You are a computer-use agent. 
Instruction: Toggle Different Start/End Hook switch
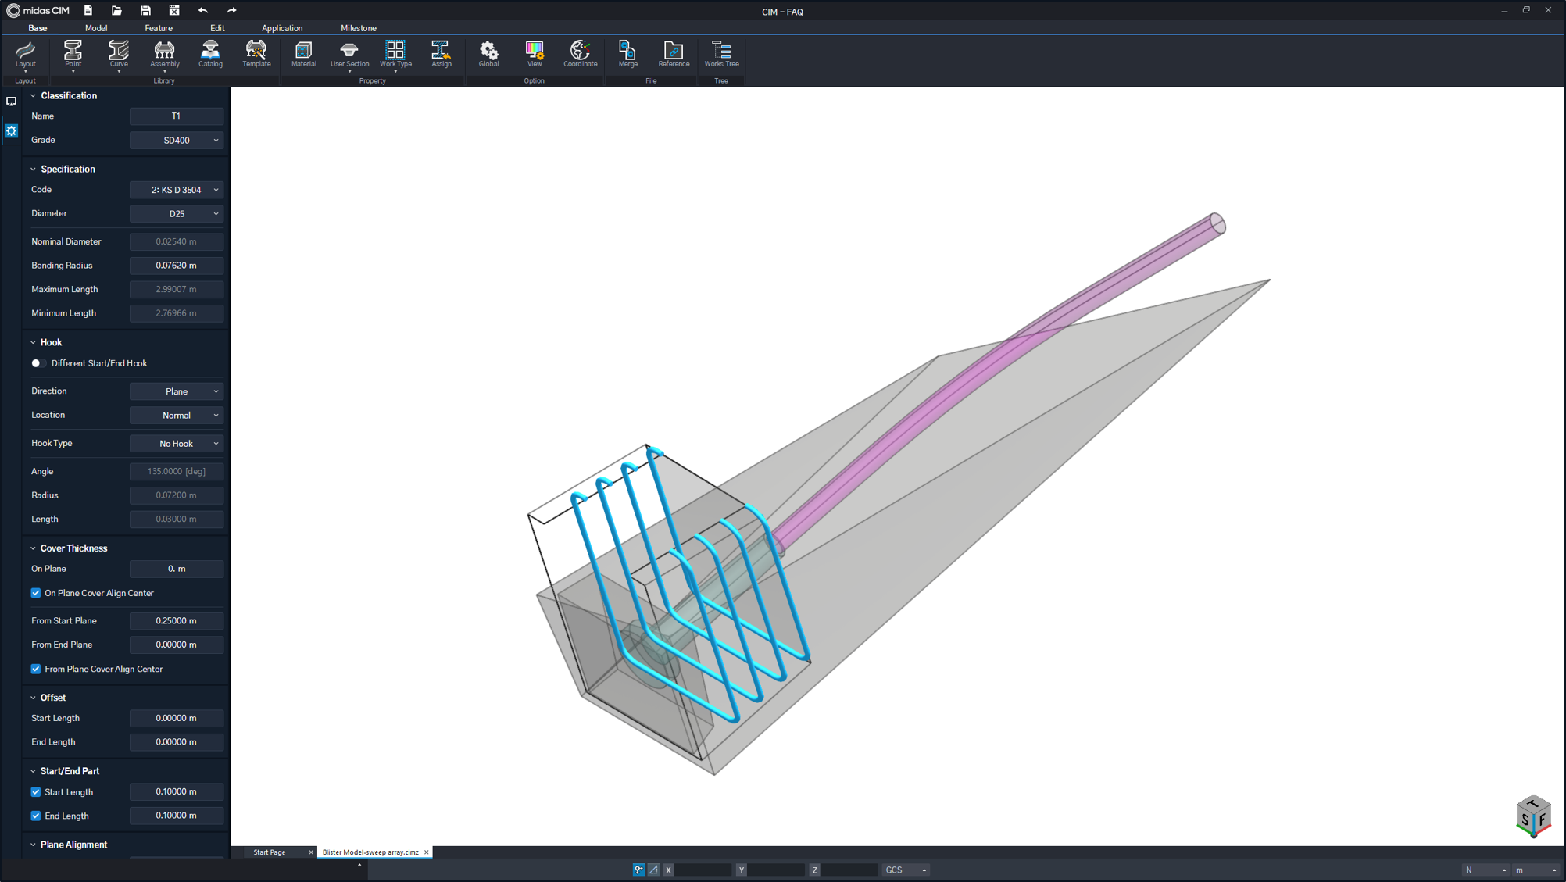click(x=38, y=363)
